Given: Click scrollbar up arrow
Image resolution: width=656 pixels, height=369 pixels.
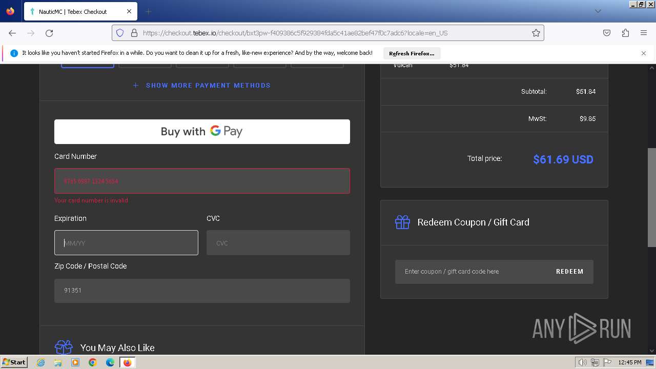Looking at the screenshot, I should [x=651, y=68].
